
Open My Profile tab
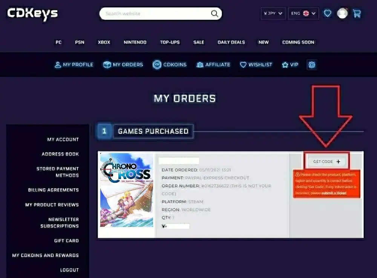tap(74, 65)
